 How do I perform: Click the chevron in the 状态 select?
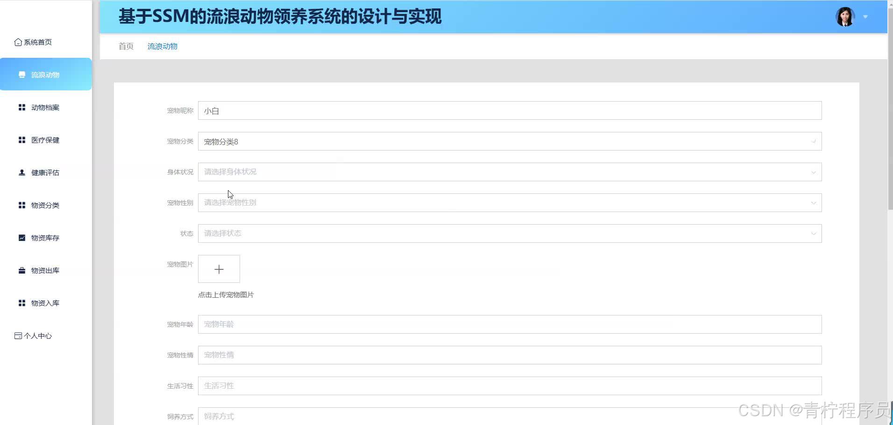coord(813,234)
